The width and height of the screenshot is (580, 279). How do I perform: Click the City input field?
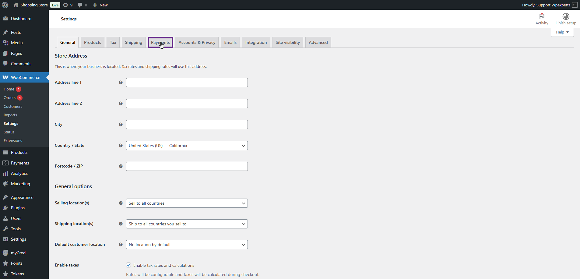(187, 125)
